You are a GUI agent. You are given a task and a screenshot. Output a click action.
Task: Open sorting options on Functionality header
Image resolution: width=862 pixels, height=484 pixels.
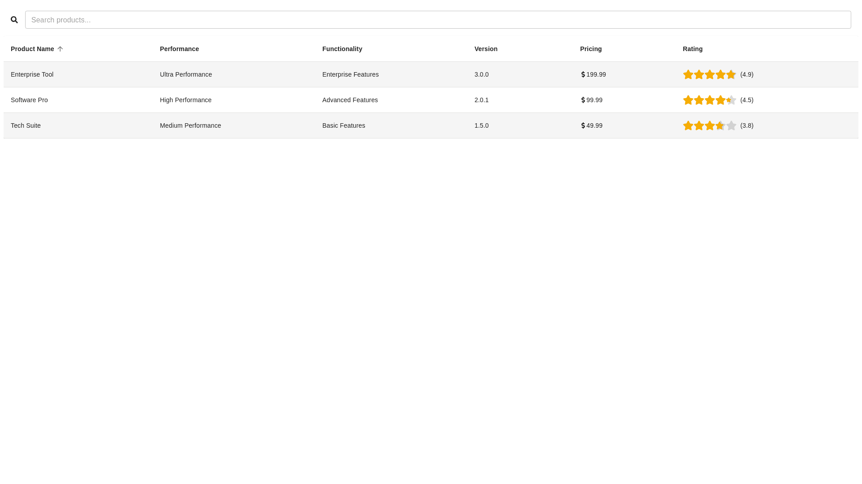(x=342, y=49)
